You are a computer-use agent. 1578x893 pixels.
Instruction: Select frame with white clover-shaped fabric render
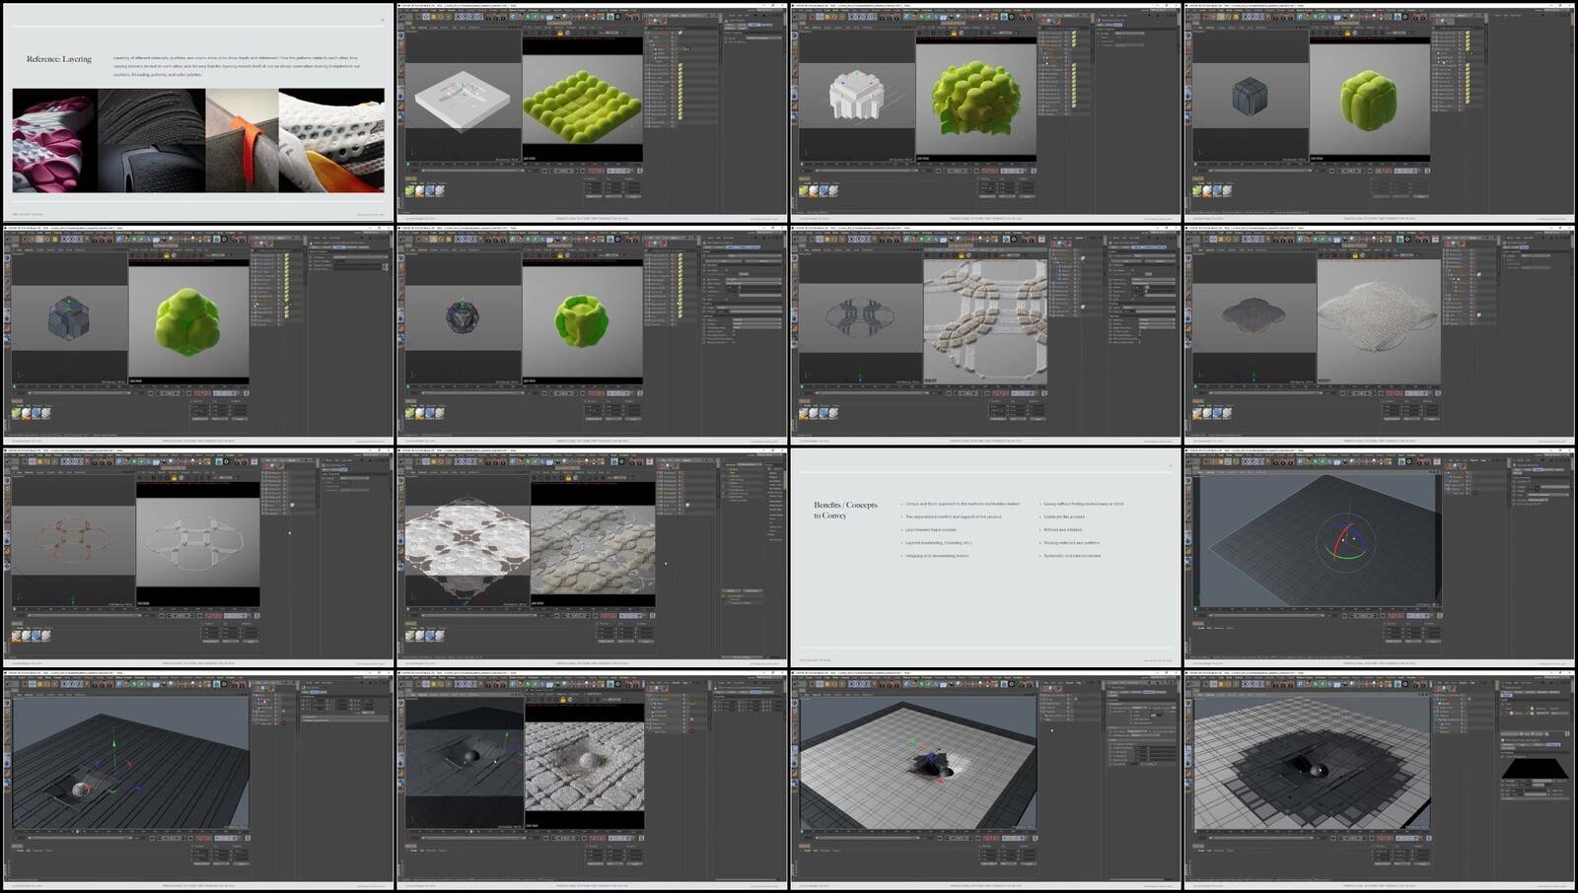coord(1380,333)
